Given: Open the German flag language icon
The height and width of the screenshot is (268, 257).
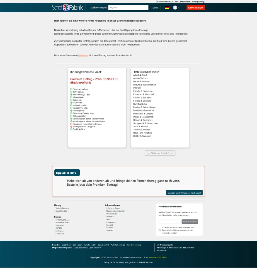Looking at the screenshot, I should pos(167,7).
